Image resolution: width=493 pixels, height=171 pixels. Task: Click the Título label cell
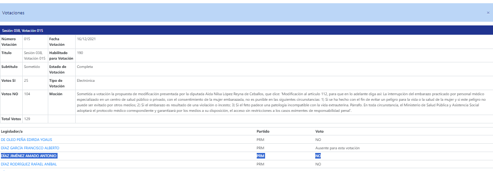pyautogui.click(x=11, y=55)
